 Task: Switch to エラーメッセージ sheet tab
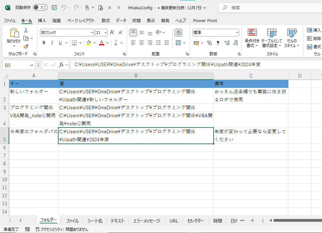tap(147, 221)
